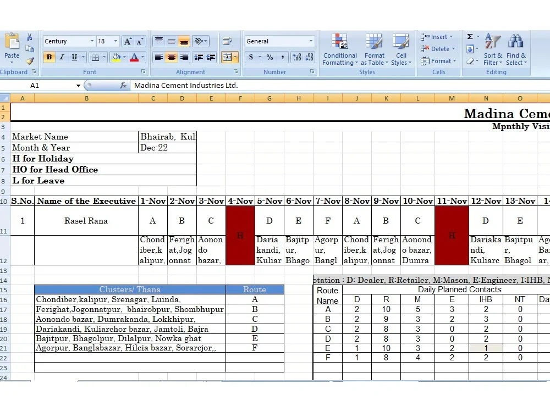Select column B header
Viewport: 550px width, 412px height.
coord(86,98)
